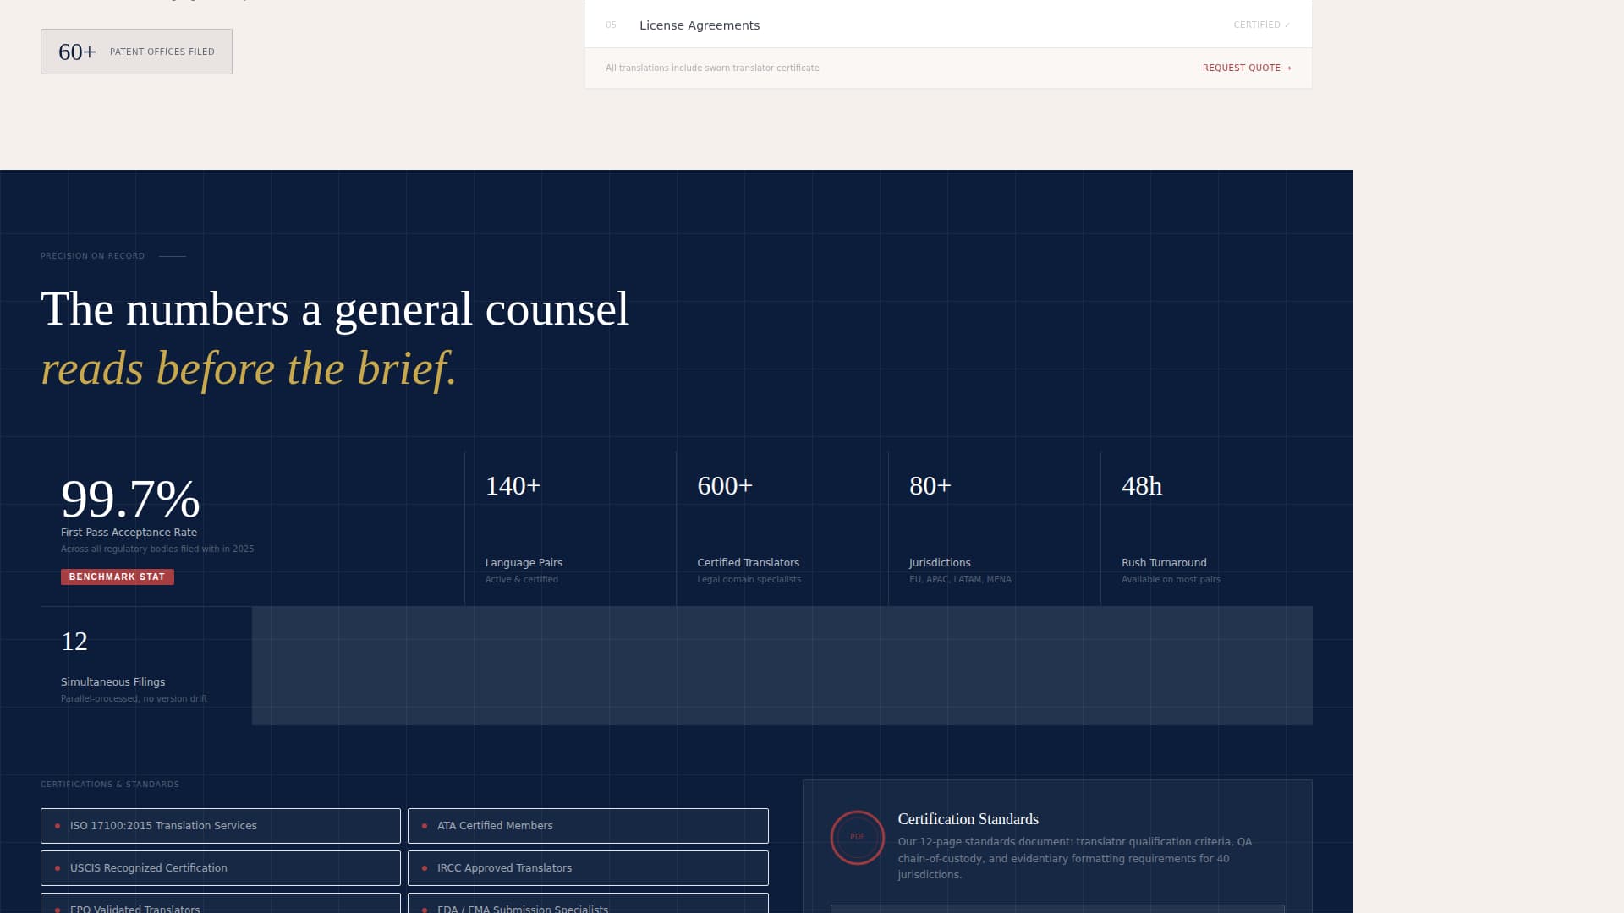Click 'Parallel-processed, no version drift' caption
This screenshot has width=1624, height=913.
tap(134, 699)
